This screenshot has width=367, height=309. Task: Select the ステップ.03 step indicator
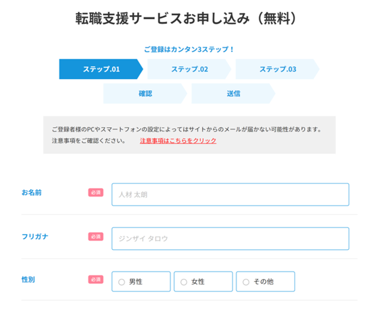[x=277, y=69]
